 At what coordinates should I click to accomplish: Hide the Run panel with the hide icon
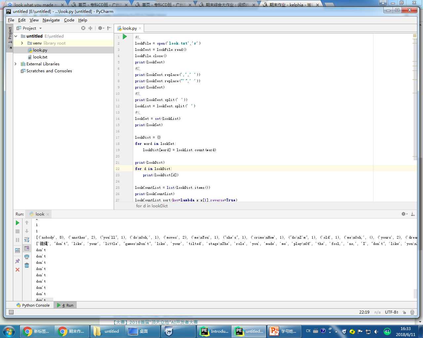coord(413,214)
